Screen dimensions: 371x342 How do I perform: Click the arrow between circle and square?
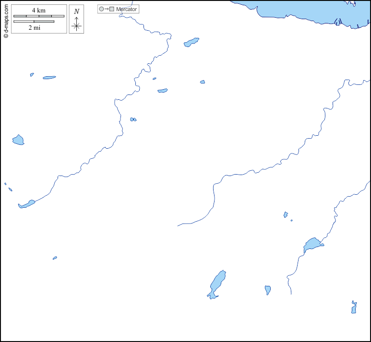107,9
